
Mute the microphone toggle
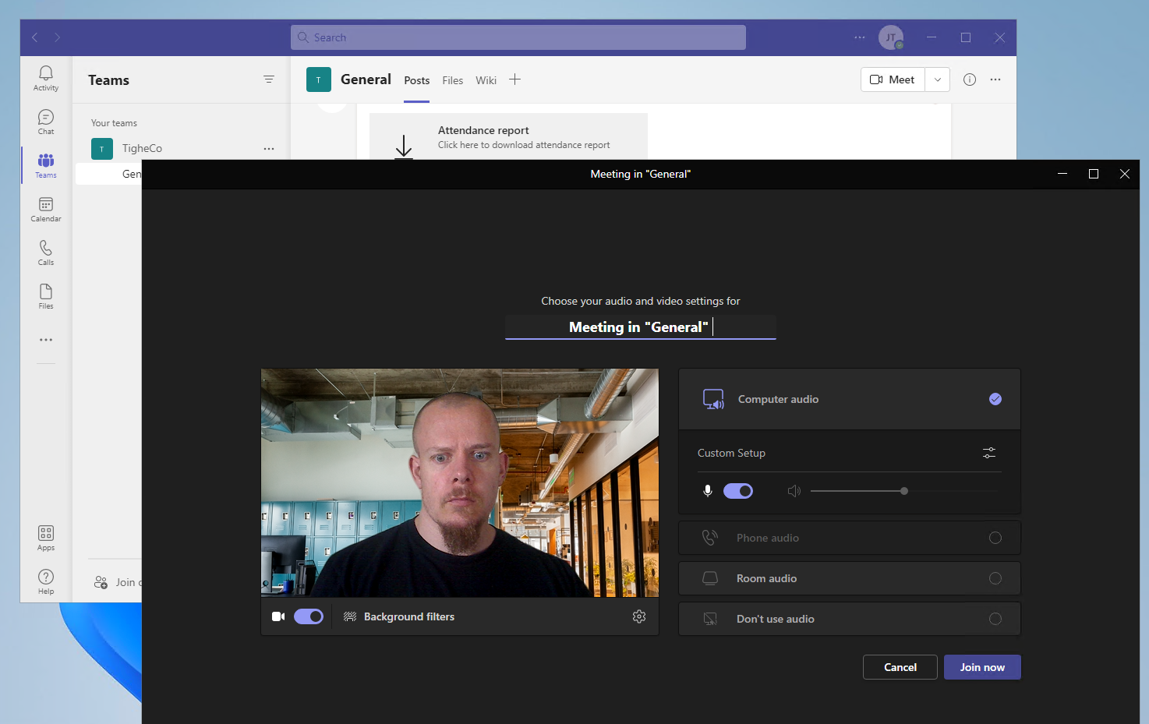click(x=738, y=491)
